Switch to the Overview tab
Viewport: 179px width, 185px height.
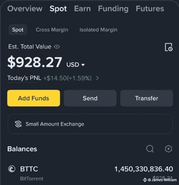[25, 9]
